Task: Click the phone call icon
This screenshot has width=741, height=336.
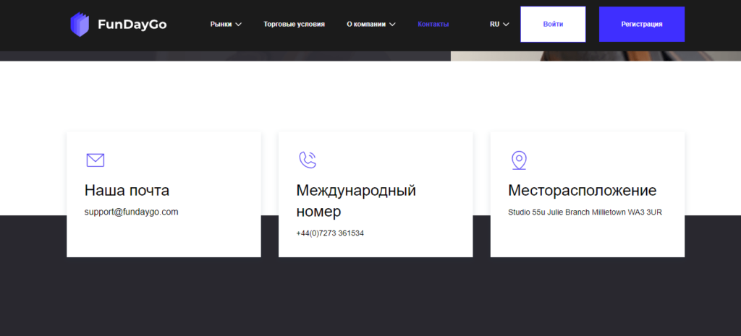Action: (x=307, y=160)
